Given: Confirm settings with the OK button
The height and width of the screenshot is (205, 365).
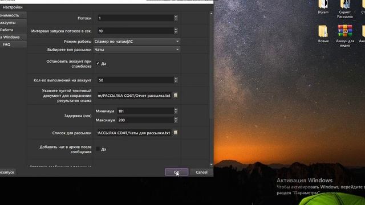Looking at the screenshot, I should 176,172.
